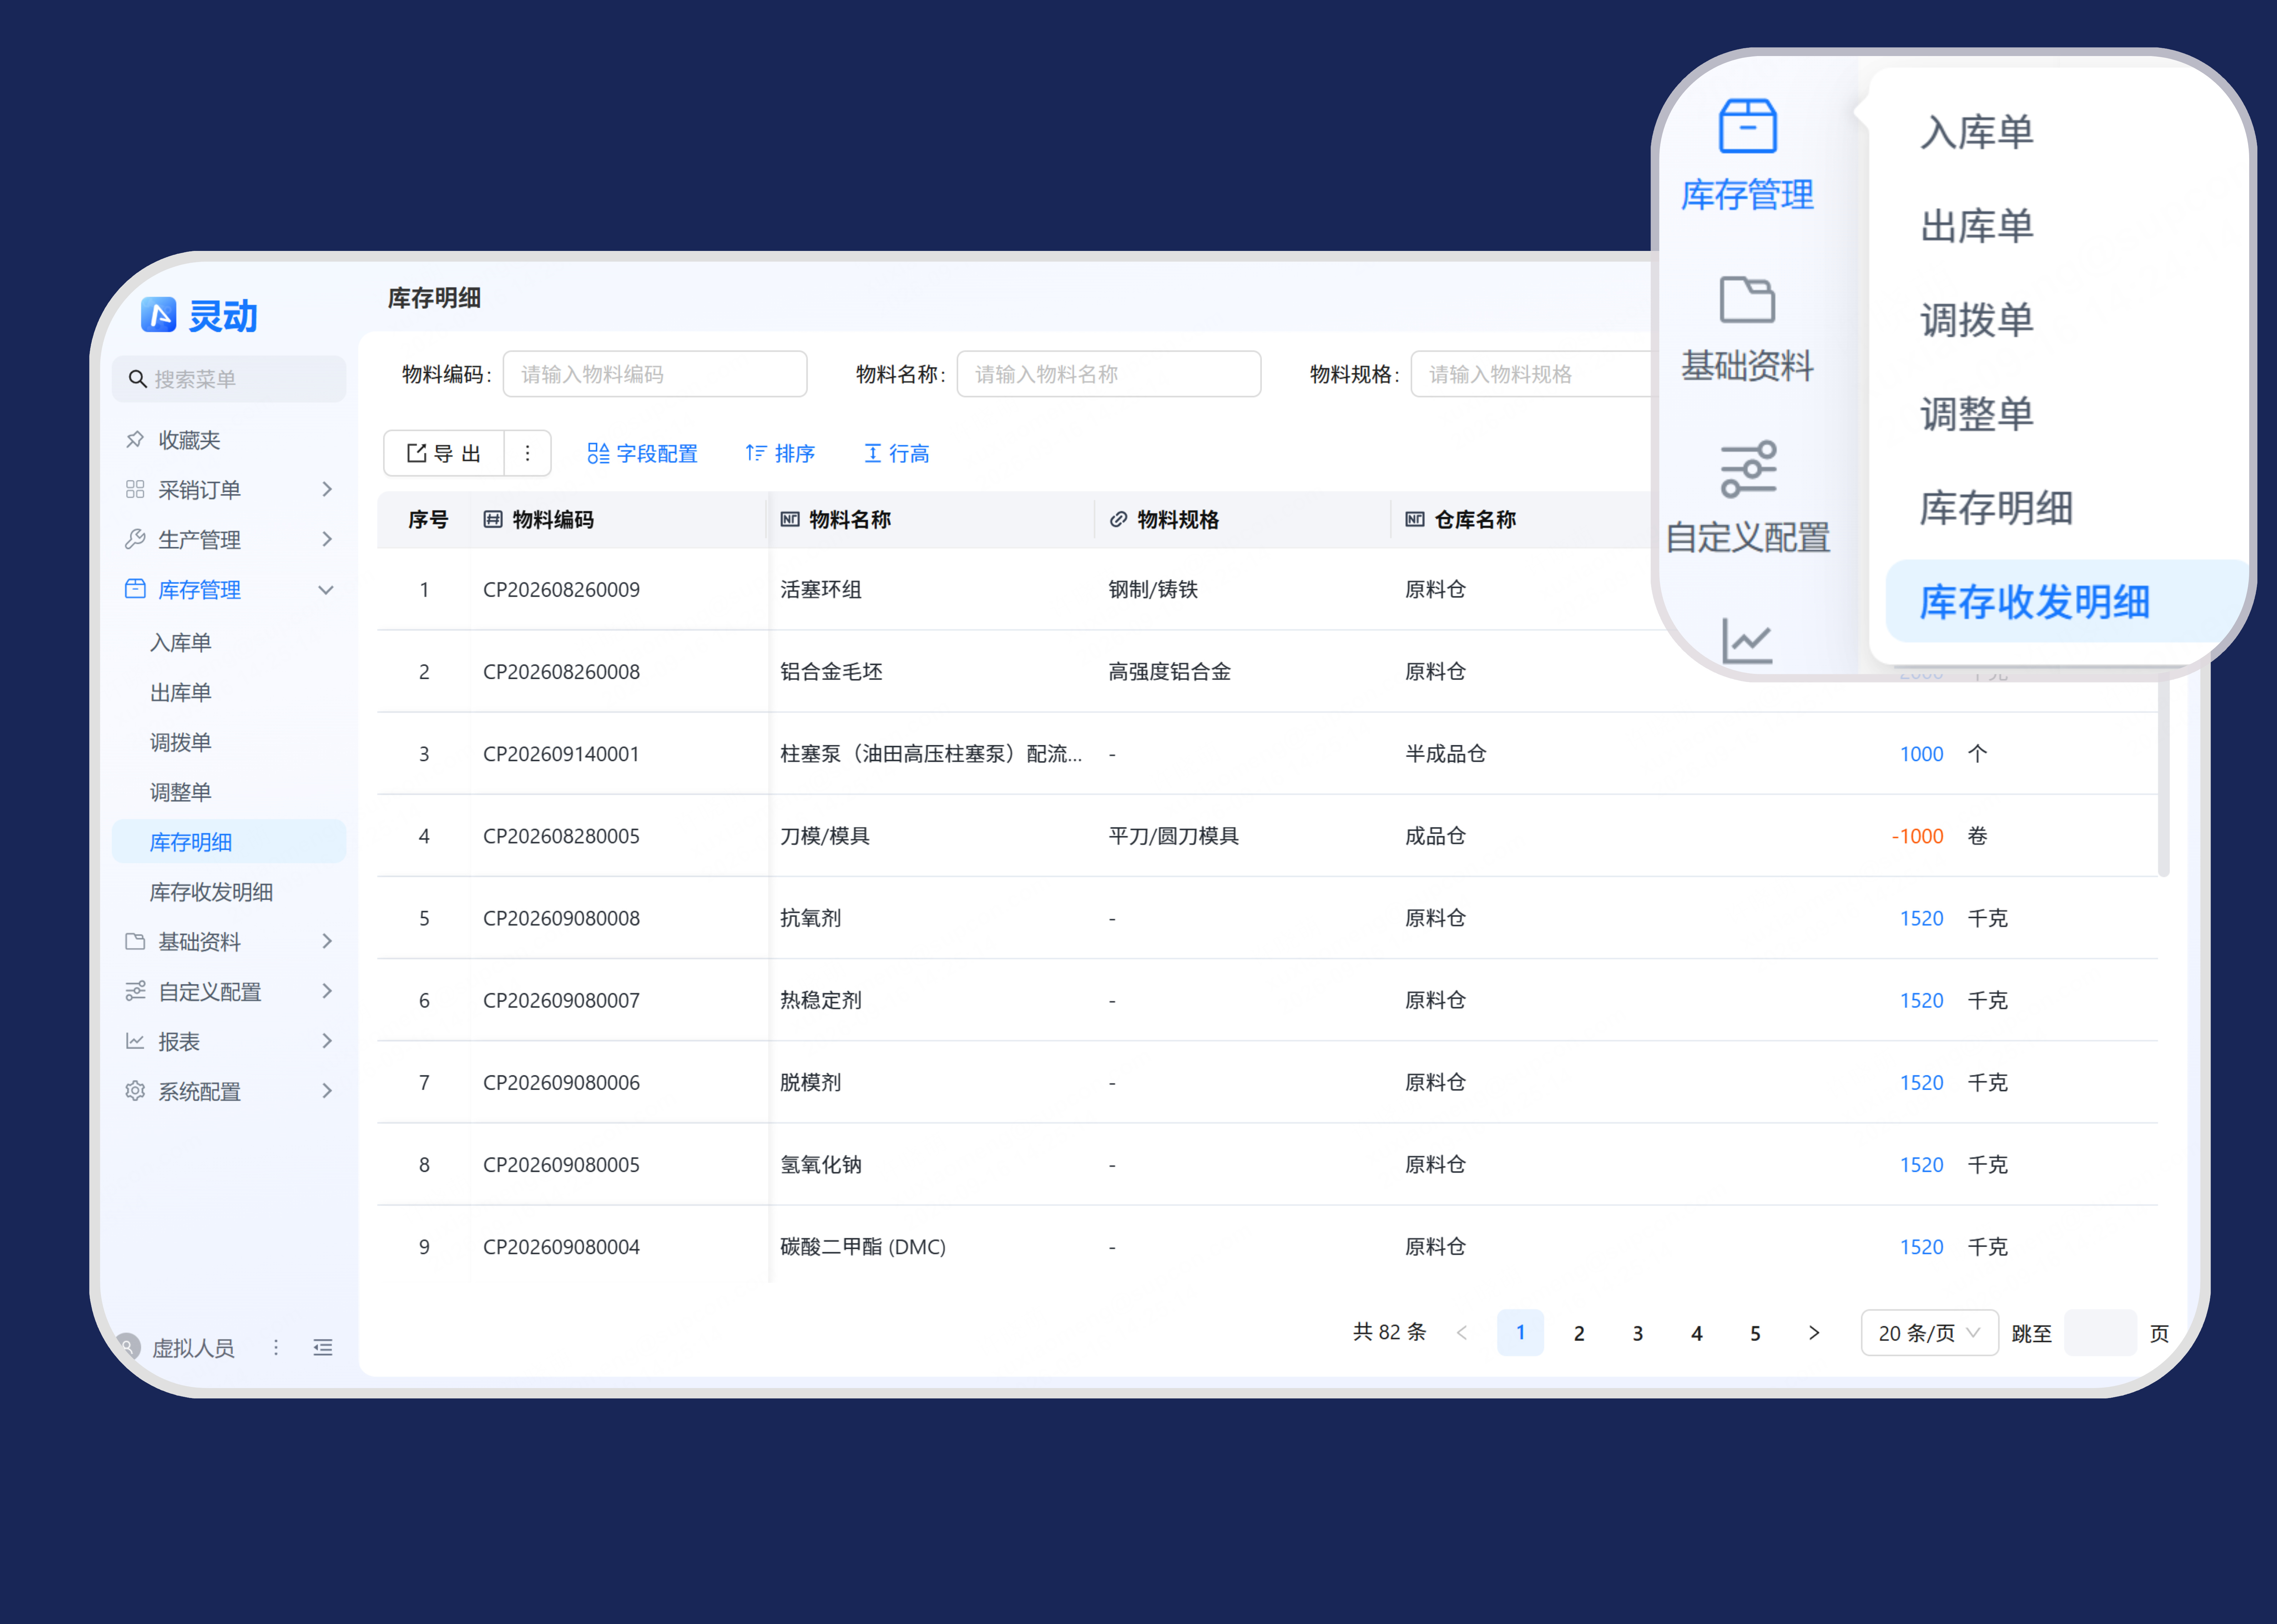Click the 生产管理 wrench icon

click(x=135, y=539)
